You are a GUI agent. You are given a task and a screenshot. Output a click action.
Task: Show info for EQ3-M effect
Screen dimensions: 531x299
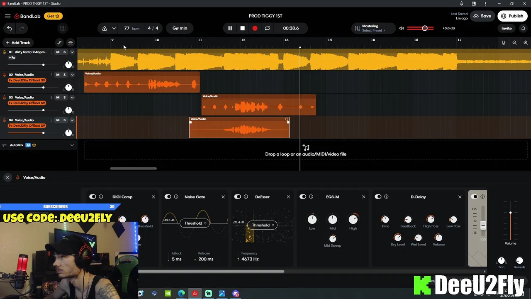(311, 197)
